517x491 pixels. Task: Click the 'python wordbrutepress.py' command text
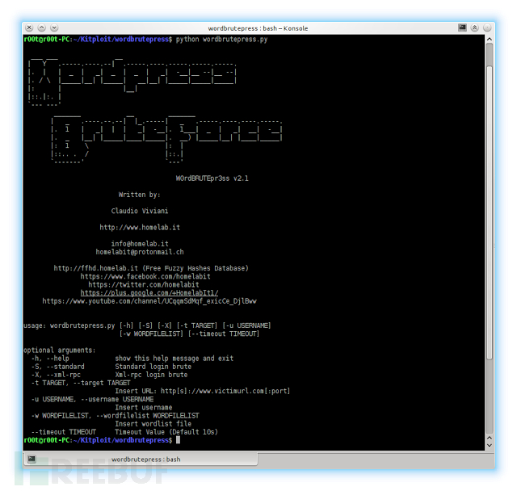(x=221, y=40)
